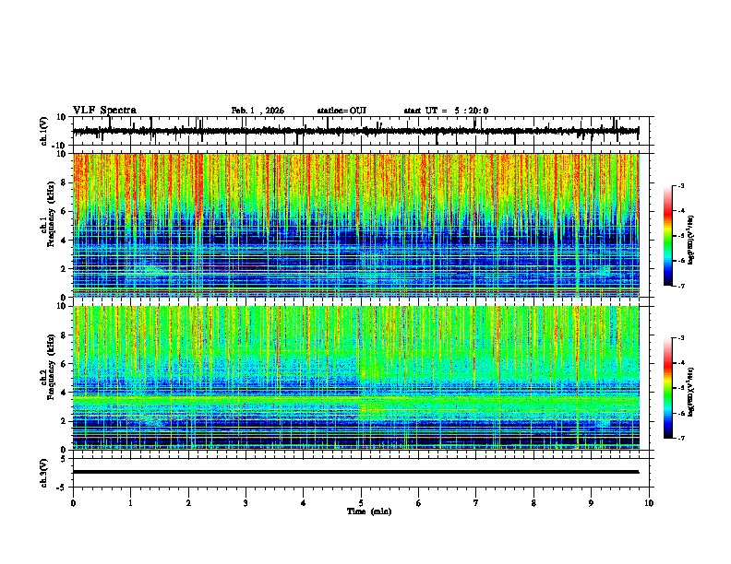Click the ch.1 colorbar log(PSD) unit label
The height and width of the screenshot is (564, 731).
(x=691, y=240)
